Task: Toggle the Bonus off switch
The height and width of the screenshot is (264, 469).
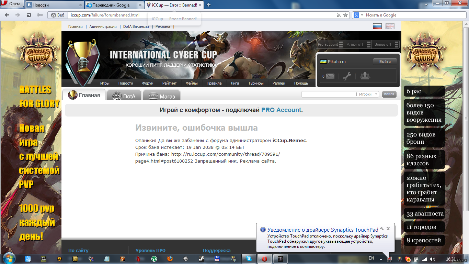Action: point(386,44)
